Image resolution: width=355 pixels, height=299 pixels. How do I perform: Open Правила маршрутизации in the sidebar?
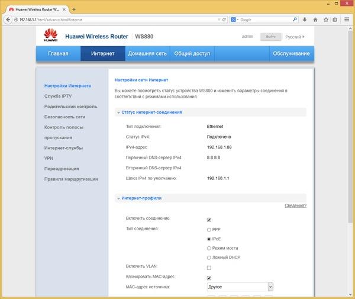pyautogui.click(x=71, y=179)
